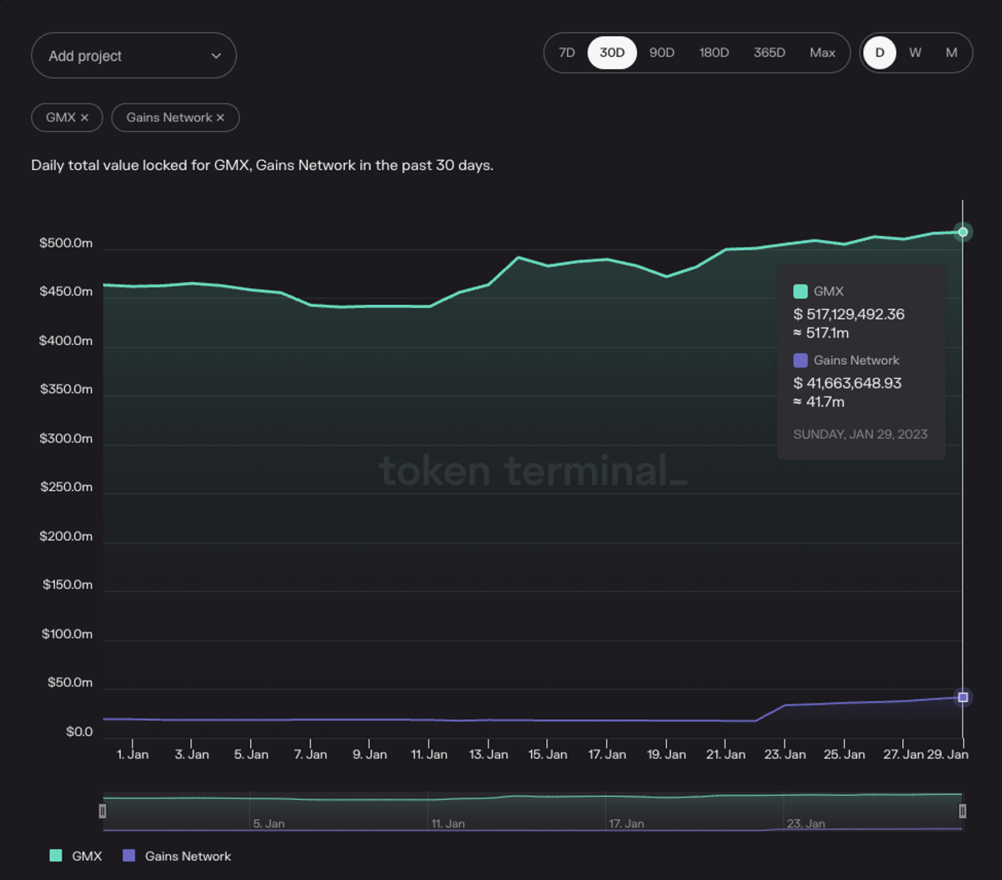
Task: Open the Add project dropdown
Action: (x=134, y=56)
